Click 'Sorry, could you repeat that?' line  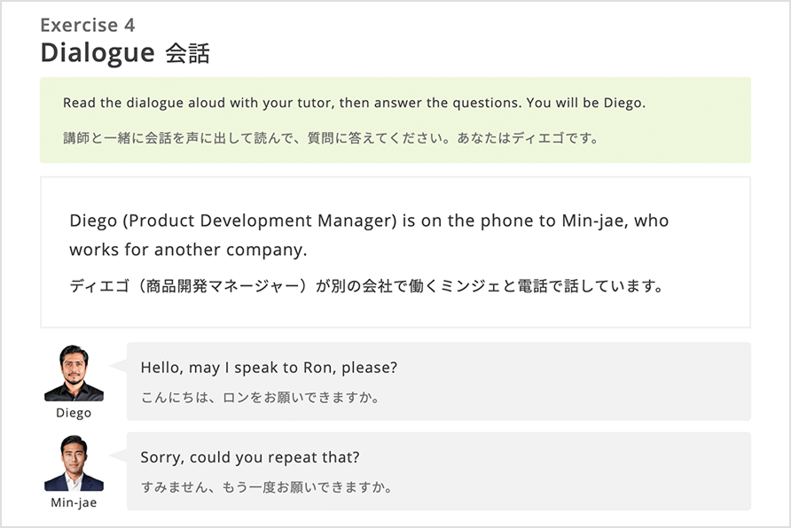point(250,457)
